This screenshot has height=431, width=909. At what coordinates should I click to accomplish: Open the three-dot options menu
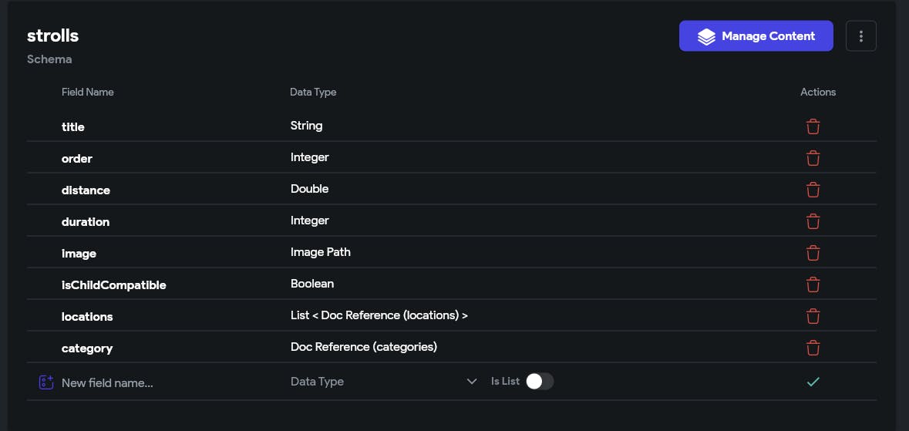[861, 36]
